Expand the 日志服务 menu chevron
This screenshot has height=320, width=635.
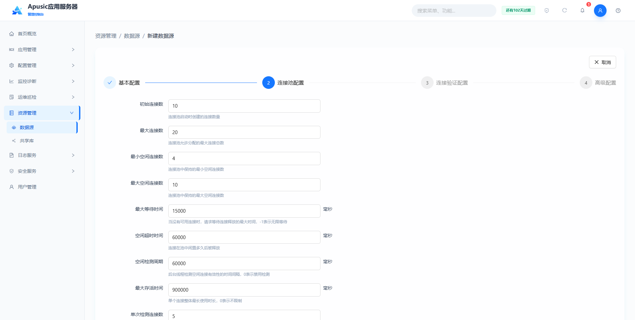(73, 155)
